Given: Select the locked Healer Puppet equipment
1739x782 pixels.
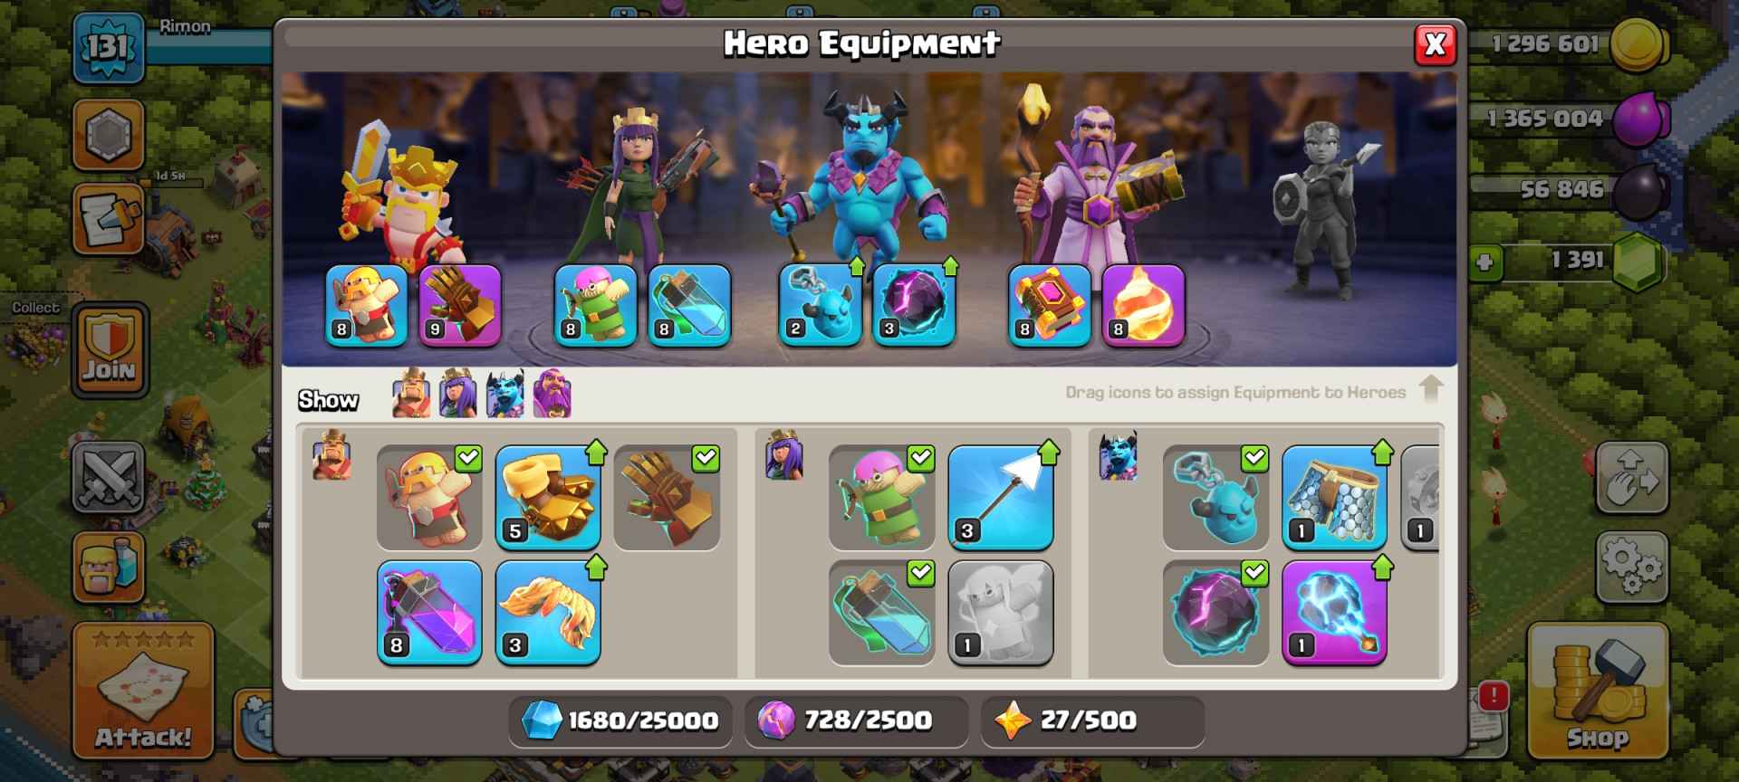Looking at the screenshot, I should [x=1001, y=612].
